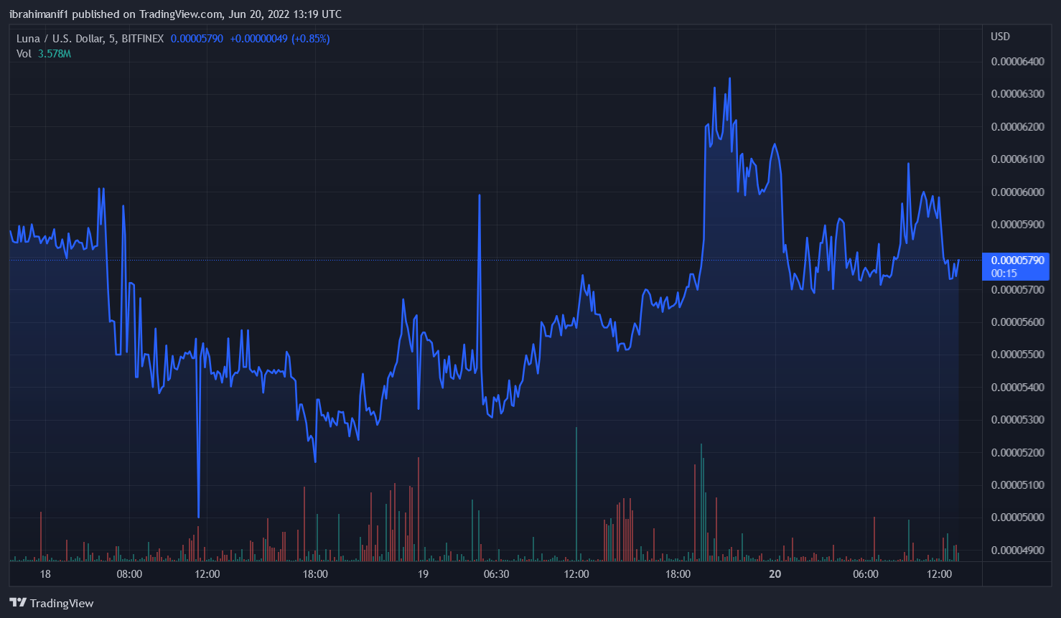Click the 0.00006000 price axis label
This screenshot has height=618, width=1061.
point(1017,192)
